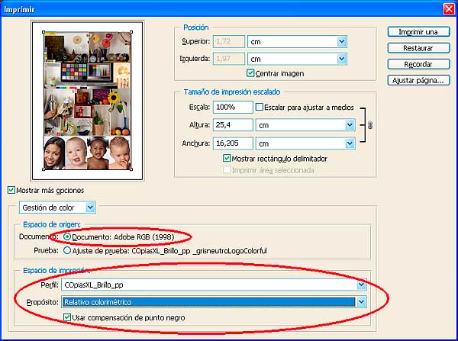Viewport: 458px width, 341px height.
Task: Open the Izquierda units dropdown
Action: [341, 59]
